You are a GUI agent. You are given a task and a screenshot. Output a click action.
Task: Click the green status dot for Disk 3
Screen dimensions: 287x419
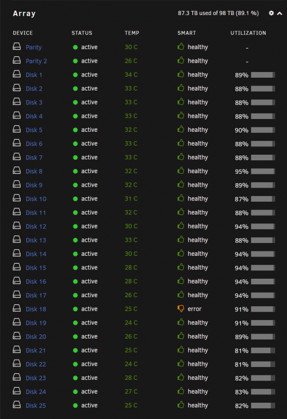point(75,102)
